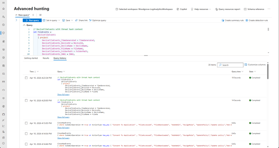This screenshot has width=279, height=148.
Task: Show full query for 4:14:56 PM entry
Action: click(x=63, y=138)
